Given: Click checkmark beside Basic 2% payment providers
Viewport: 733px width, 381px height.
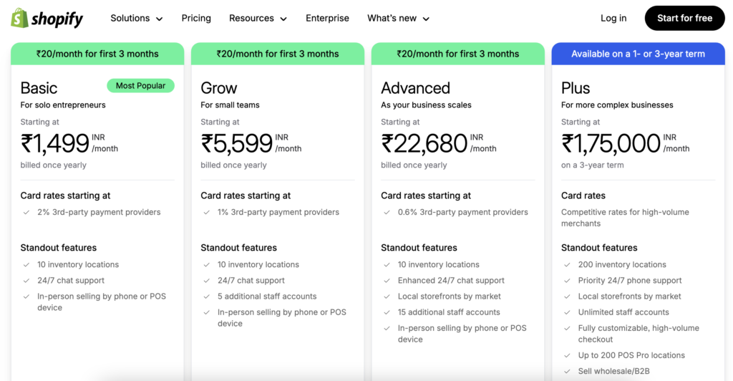Looking at the screenshot, I should [x=26, y=213].
